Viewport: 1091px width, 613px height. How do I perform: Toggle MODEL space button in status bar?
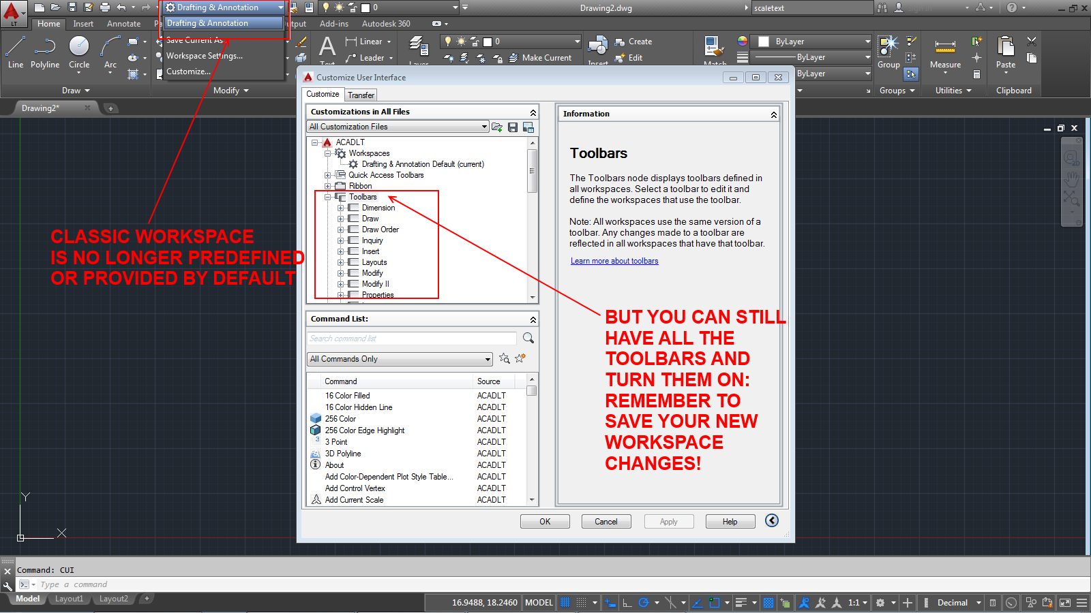click(x=539, y=603)
